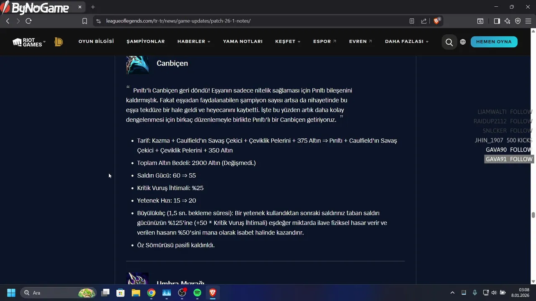Open Windows Start menu

11,293
